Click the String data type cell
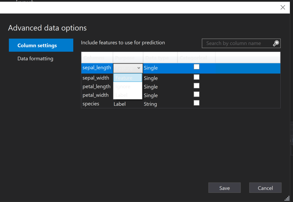The image size is (293, 202). (150, 104)
